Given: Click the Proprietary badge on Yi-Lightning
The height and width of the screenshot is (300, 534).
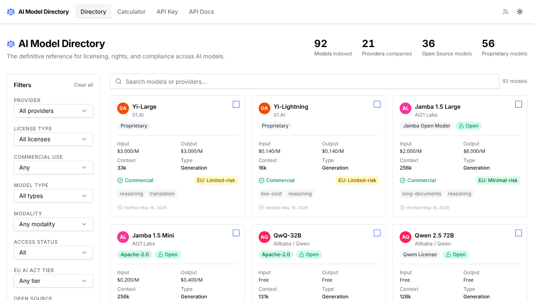Looking at the screenshot, I should pyautogui.click(x=275, y=126).
